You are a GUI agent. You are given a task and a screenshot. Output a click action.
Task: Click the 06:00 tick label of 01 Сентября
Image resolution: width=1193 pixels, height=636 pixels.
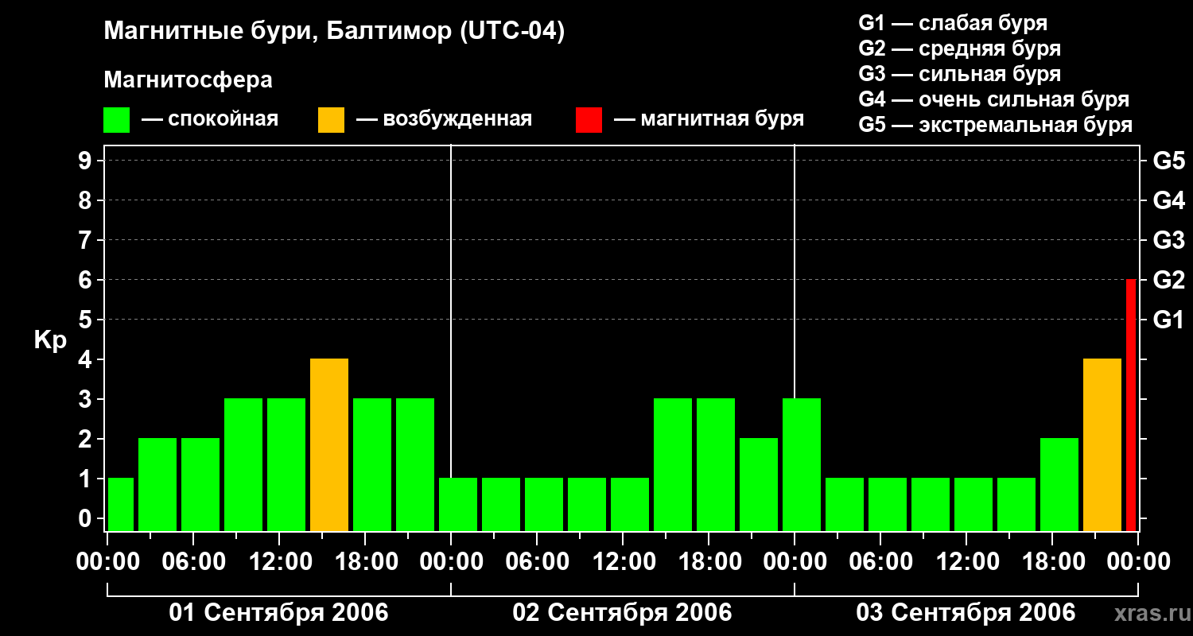point(193,562)
